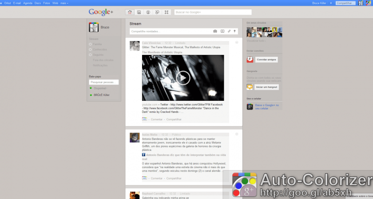The width and height of the screenshot is (373, 199).
Task: Open Bruce's profile picture in left sidebar
Action: [x=94, y=27]
